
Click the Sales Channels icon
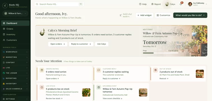coord(4,89)
